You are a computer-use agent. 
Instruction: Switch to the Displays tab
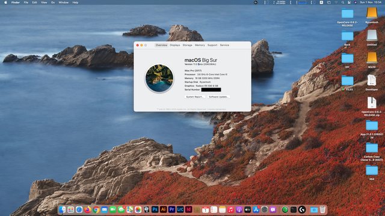click(175, 45)
